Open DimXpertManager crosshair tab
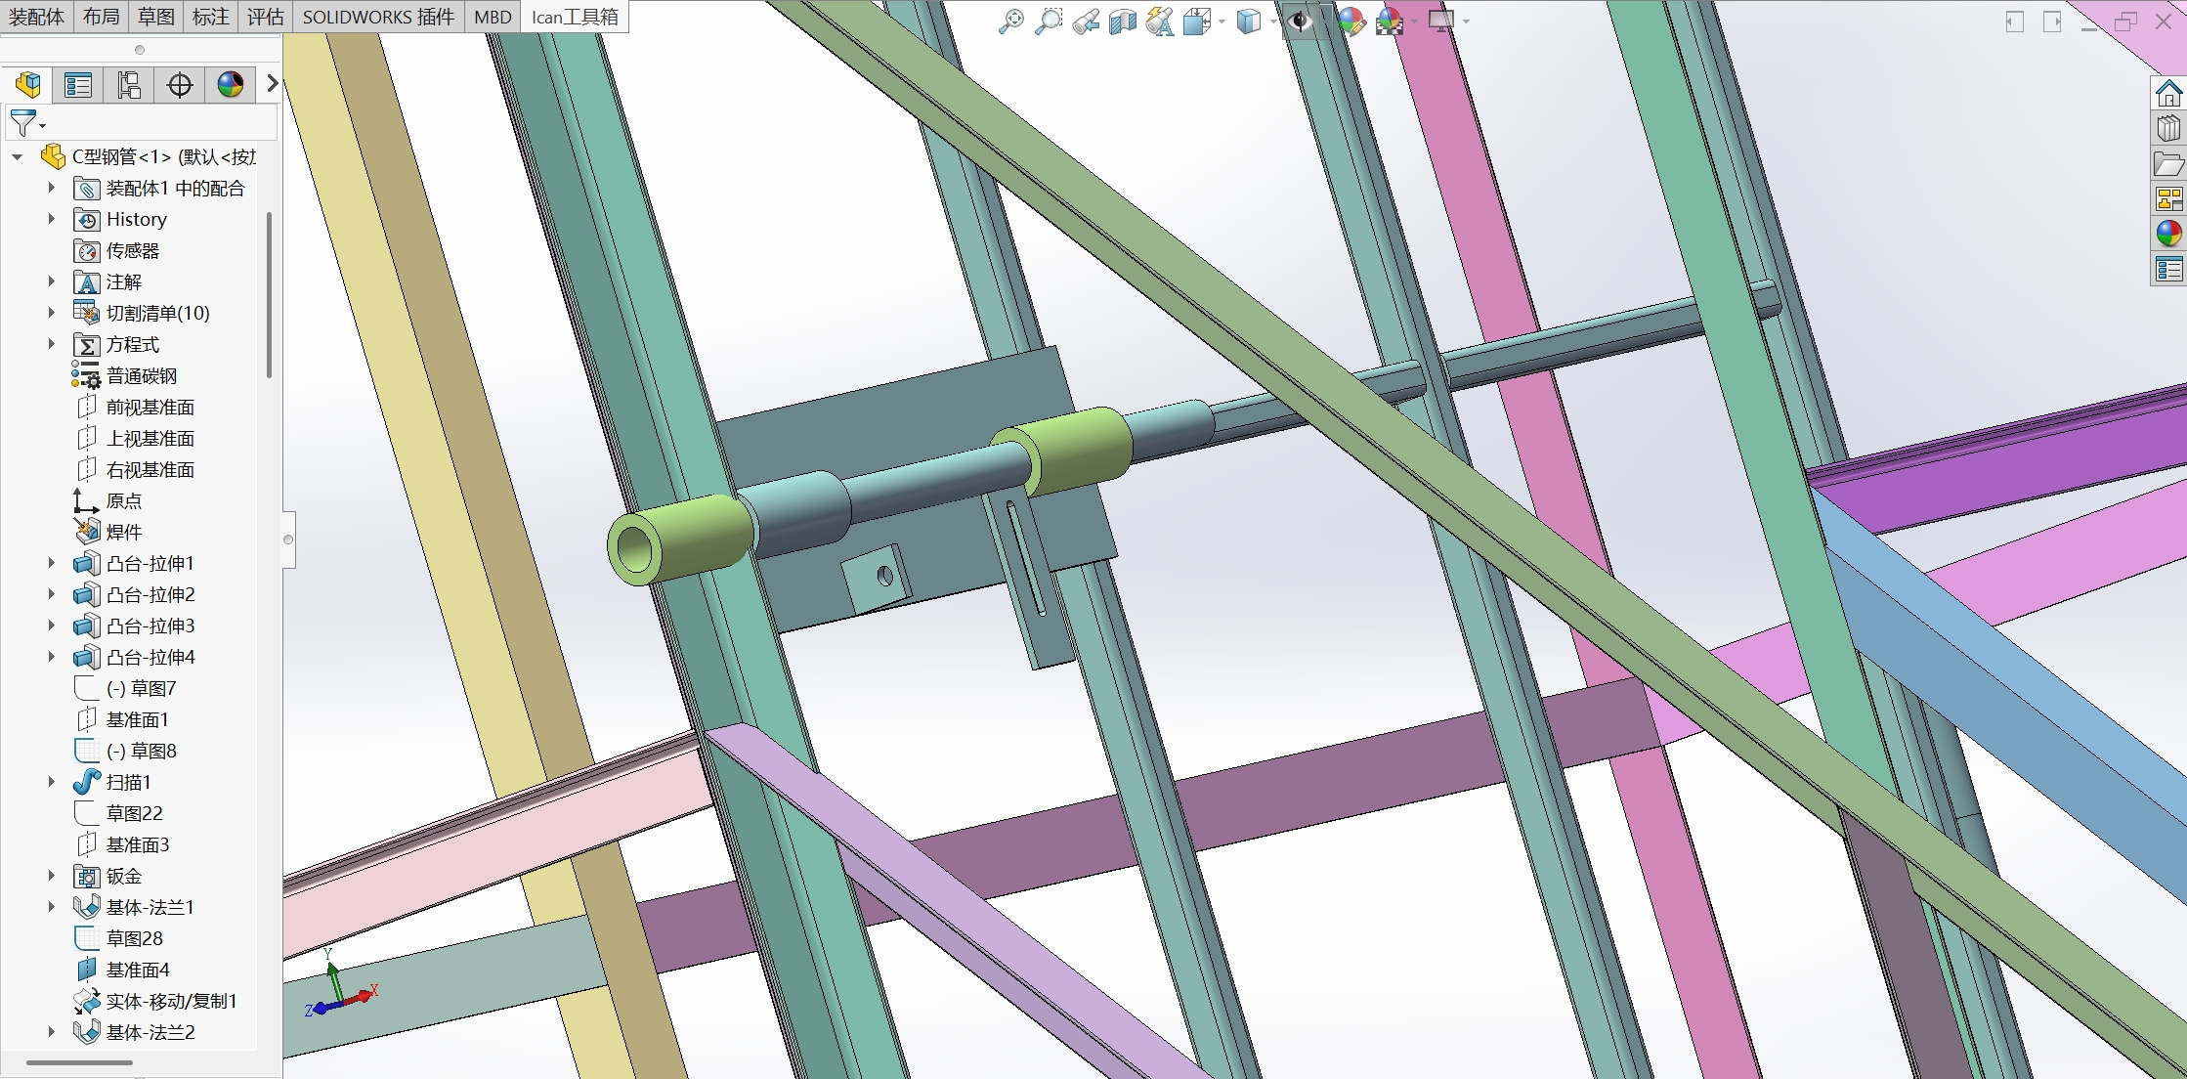The width and height of the screenshot is (2187, 1079). tap(180, 85)
